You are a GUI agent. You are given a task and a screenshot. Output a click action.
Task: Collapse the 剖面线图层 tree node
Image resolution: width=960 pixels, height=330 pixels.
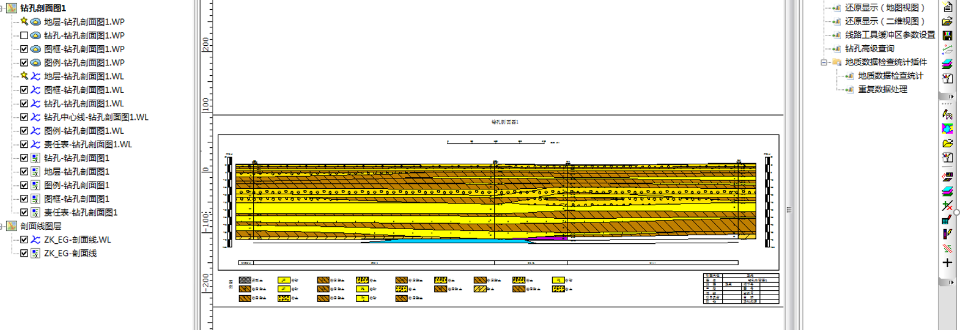click(x=2, y=226)
